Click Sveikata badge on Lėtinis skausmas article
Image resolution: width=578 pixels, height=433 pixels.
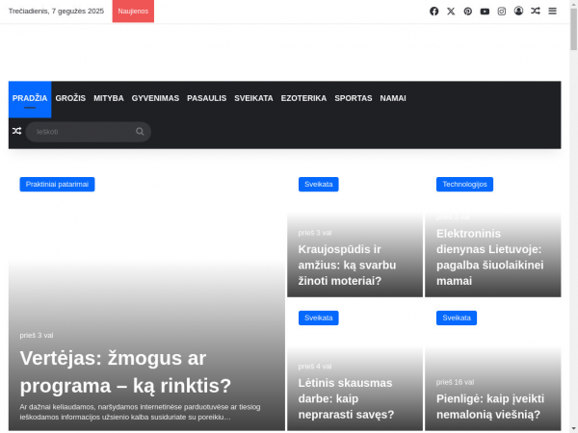[x=319, y=318]
